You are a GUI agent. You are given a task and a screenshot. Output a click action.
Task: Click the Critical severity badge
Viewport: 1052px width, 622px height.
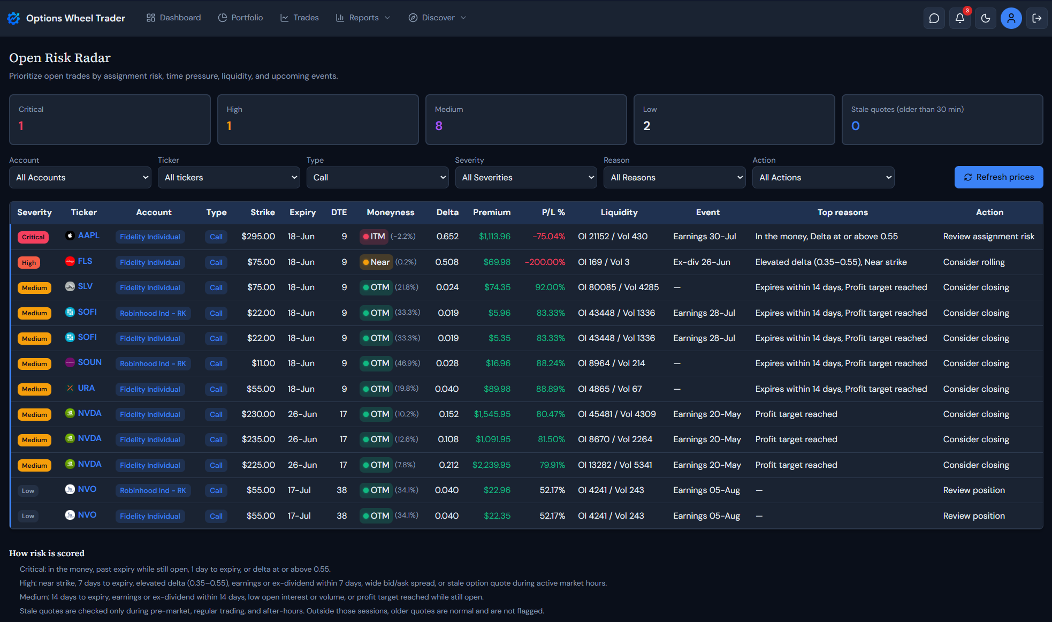tap(33, 237)
